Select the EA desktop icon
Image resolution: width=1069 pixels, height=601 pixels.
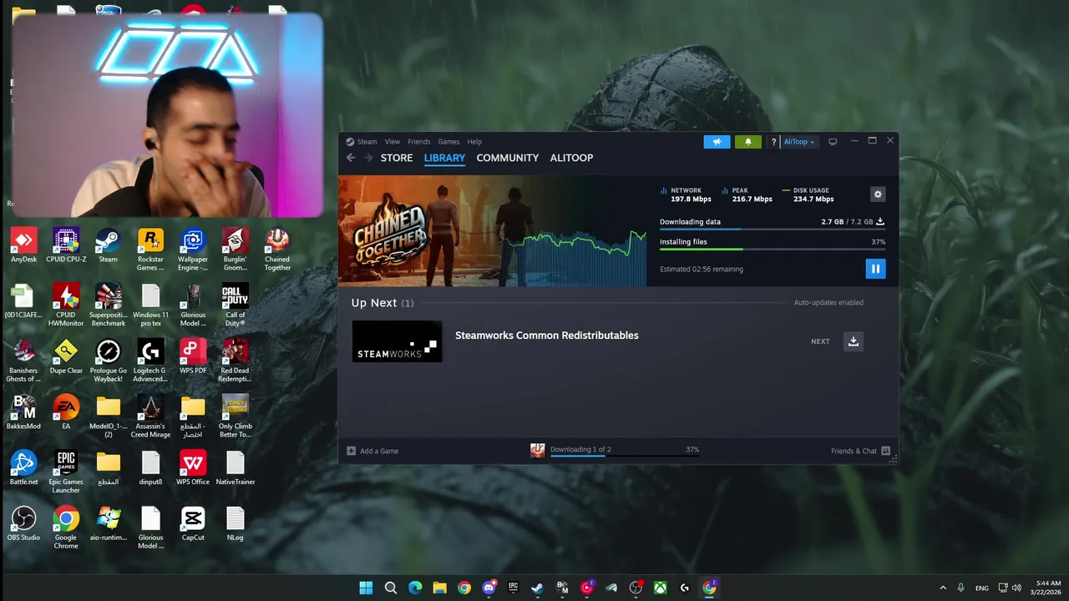(66, 412)
